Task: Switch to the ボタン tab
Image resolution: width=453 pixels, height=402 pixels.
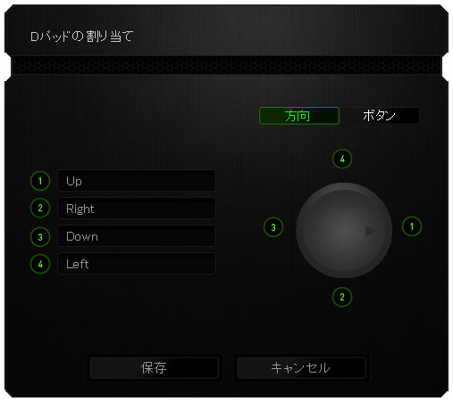Action: pos(379,115)
